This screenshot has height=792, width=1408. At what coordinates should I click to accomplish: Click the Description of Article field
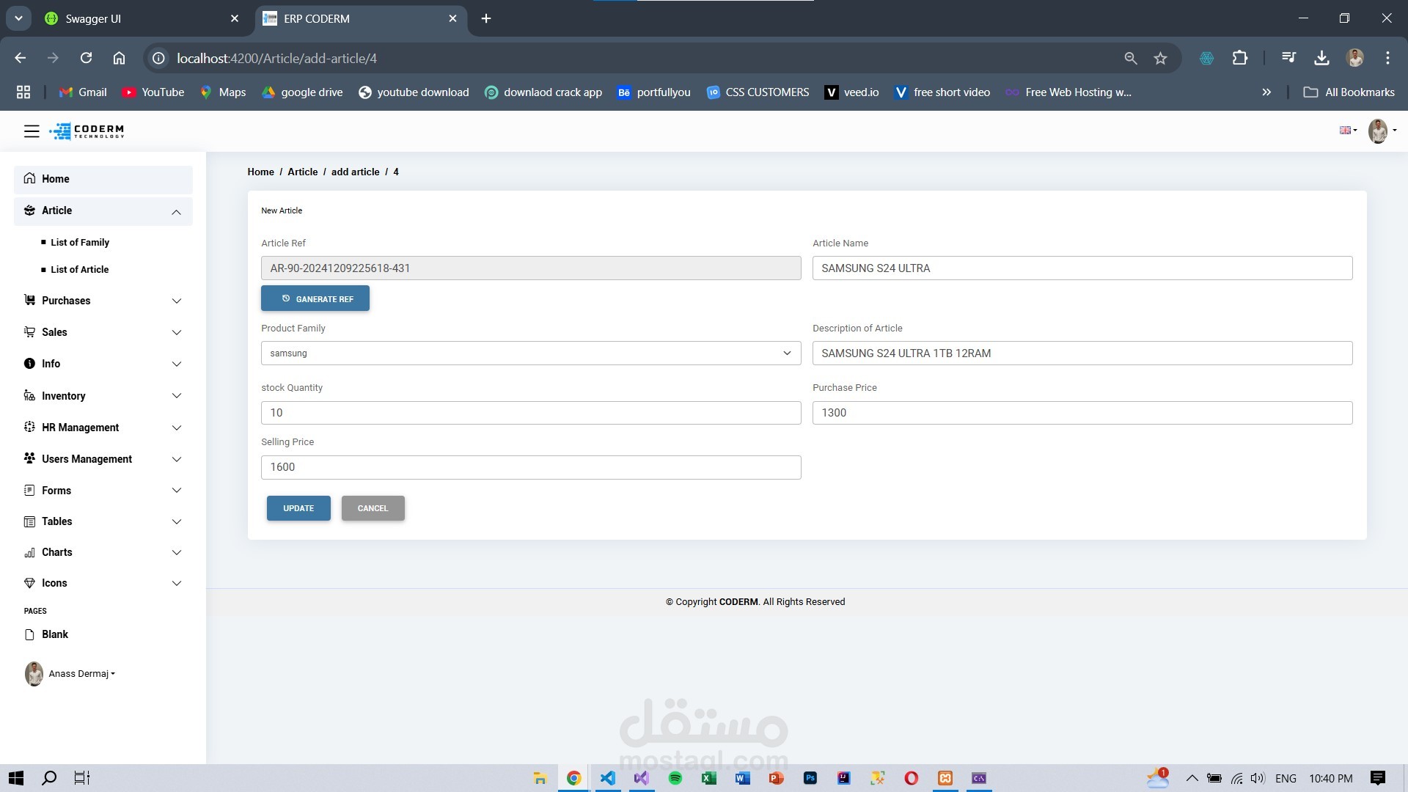(x=1082, y=353)
